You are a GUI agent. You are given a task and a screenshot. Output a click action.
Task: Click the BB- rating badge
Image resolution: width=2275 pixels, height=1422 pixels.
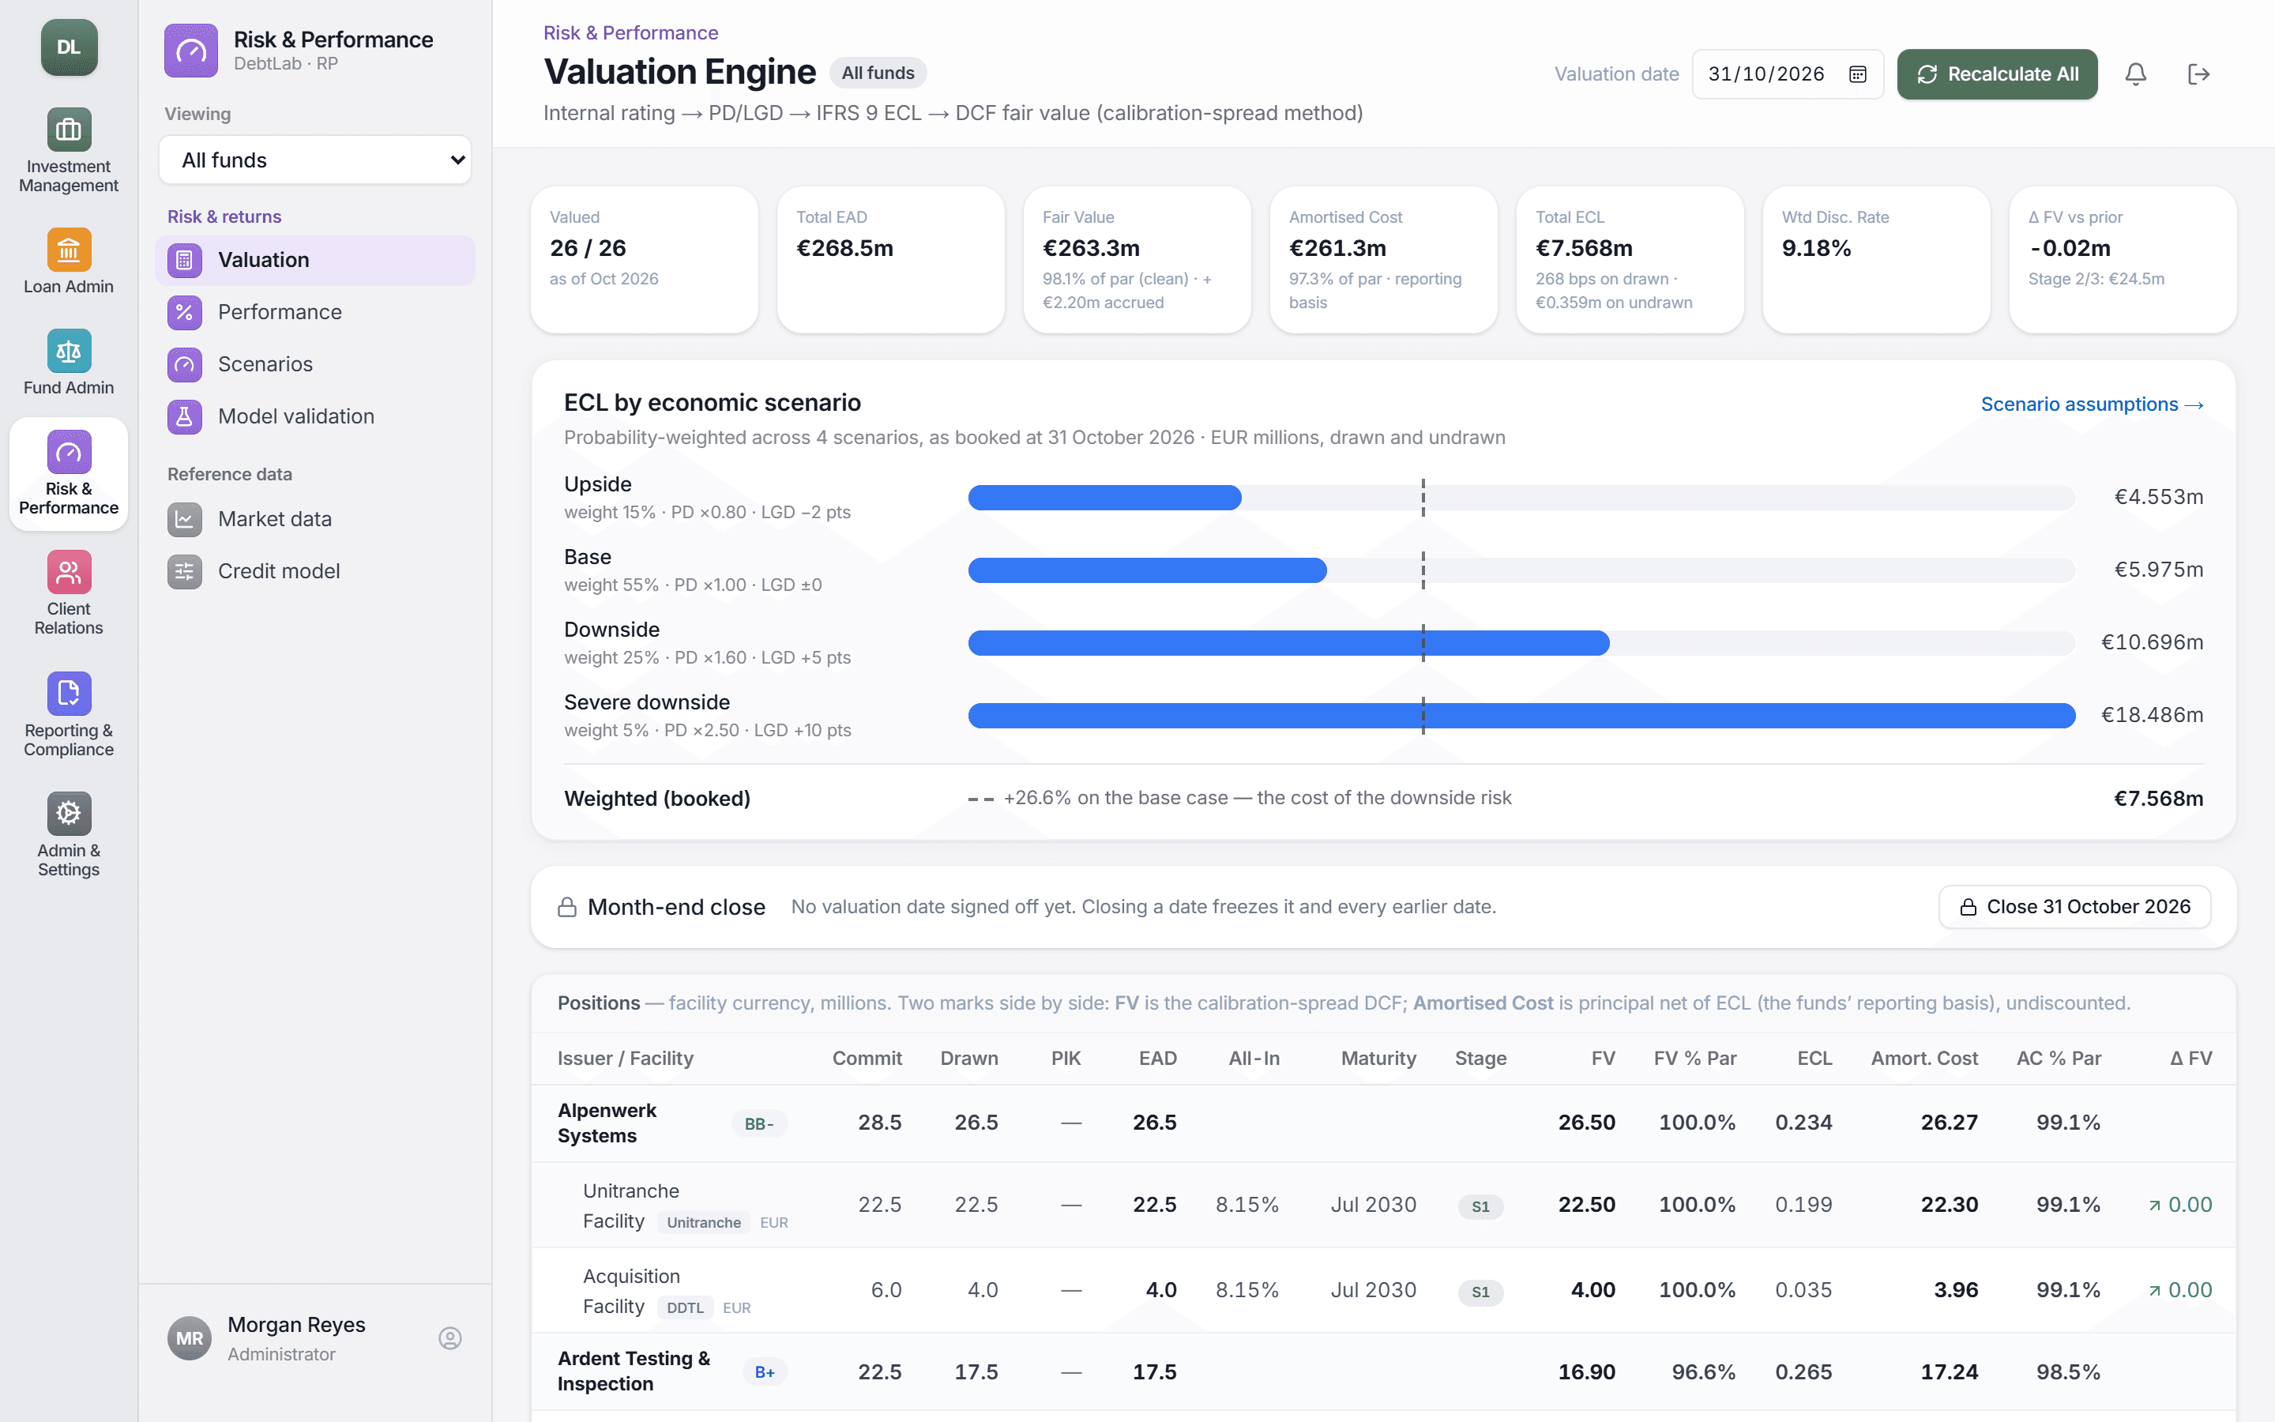point(758,1124)
